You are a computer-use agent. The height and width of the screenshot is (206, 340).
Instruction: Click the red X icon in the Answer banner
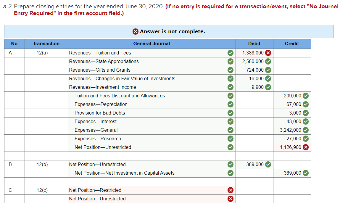136,31
